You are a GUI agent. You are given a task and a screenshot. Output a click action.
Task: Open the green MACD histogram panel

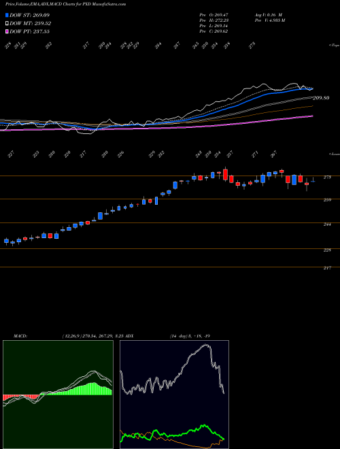pyautogui.click(x=58, y=395)
